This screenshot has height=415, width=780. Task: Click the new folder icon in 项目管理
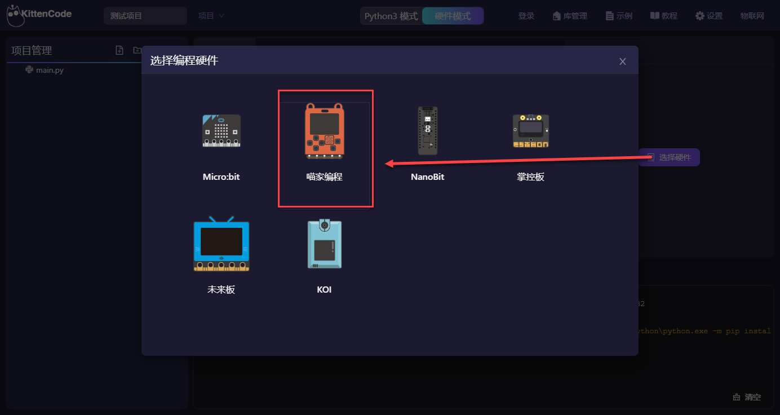(x=137, y=50)
